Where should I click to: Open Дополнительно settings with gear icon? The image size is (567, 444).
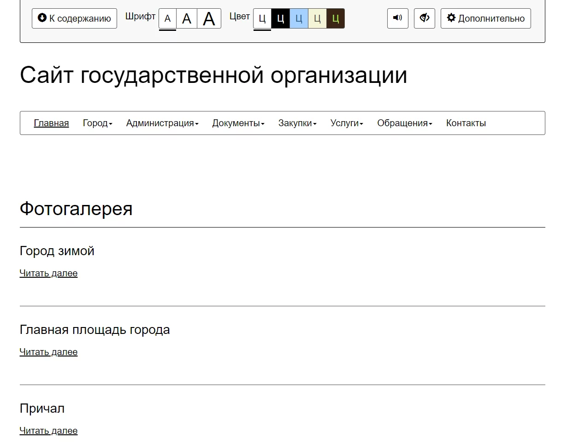pos(485,18)
